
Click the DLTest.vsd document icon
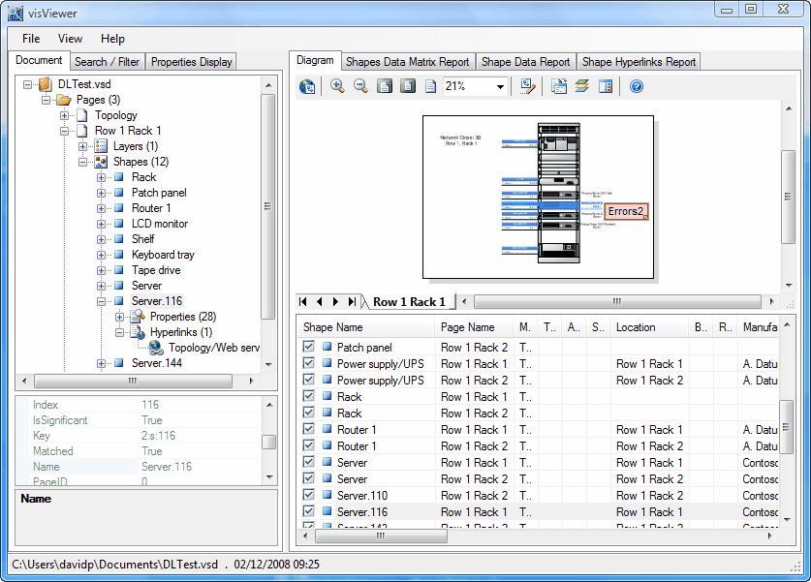[x=46, y=83]
